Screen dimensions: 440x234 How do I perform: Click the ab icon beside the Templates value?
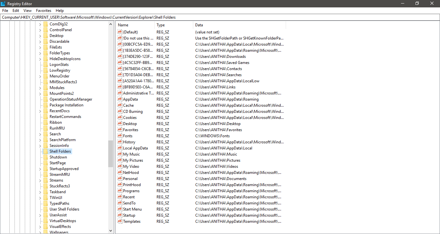[x=120, y=221]
